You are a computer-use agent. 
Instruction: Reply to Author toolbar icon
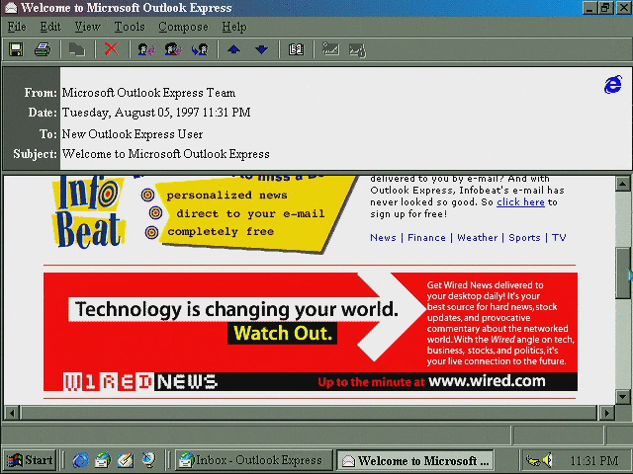146,49
